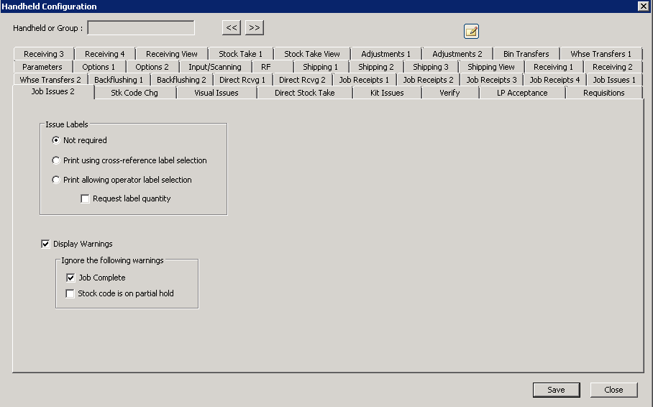Select the Not required radio button
653x407 pixels.
[x=56, y=140]
